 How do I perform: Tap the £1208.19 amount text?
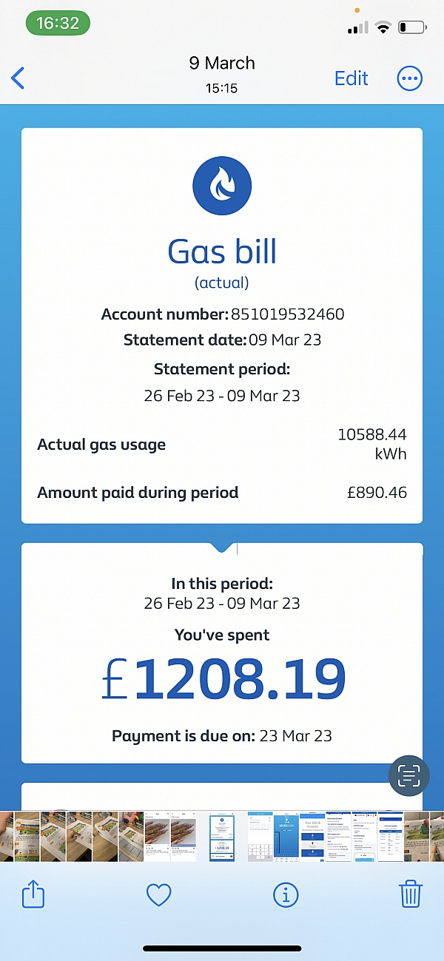[223, 680]
